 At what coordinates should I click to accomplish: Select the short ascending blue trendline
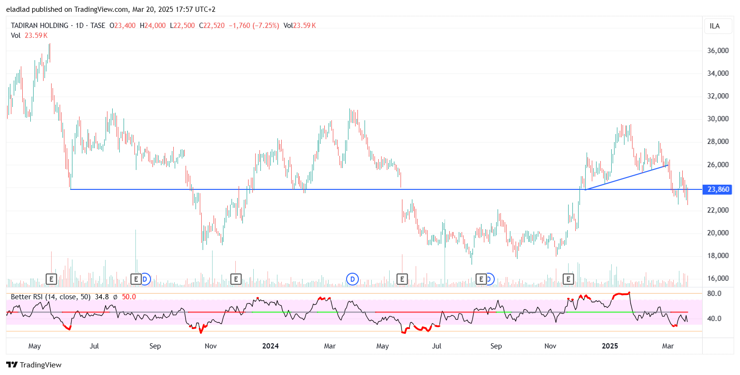(627, 178)
